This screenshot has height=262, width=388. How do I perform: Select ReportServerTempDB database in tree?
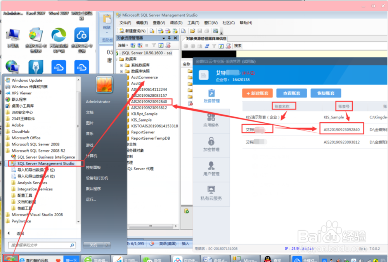pos(151,139)
